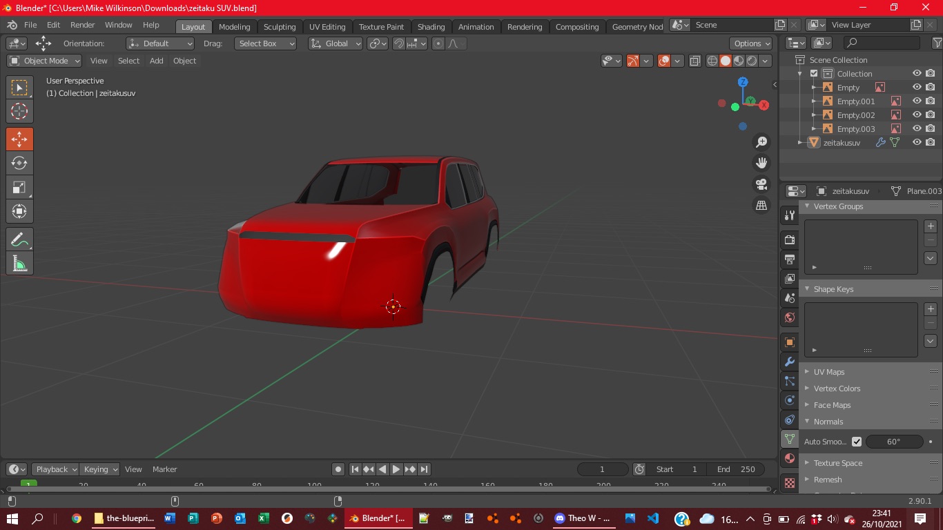Screen dimensions: 943x530
Task: Switch to orthographic/perspective grid view icon
Action: click(x=761, y=206)
